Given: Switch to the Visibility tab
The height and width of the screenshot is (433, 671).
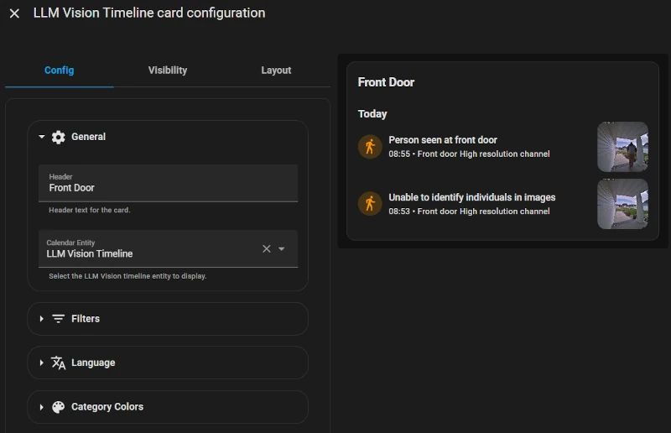Looking at the screenshot, I should tap(168, 70).
